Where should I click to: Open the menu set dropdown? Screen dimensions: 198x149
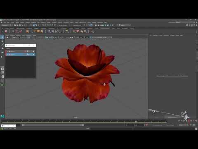(x=7, y=25)
